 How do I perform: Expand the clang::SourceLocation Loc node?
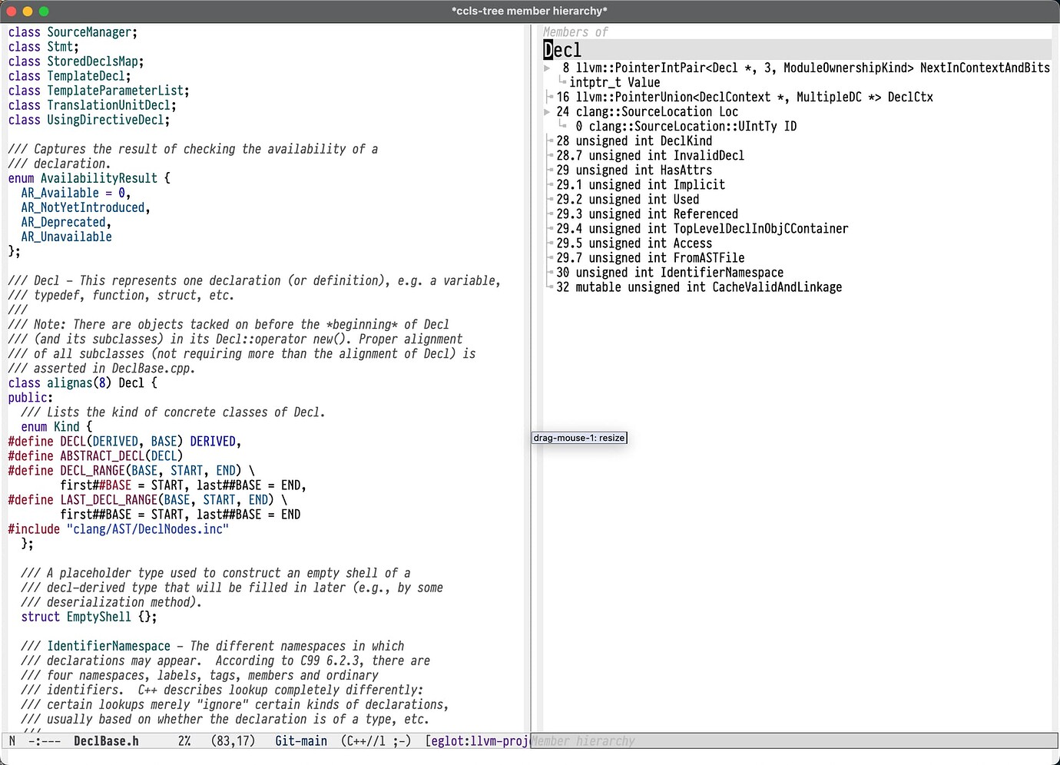(547, 111)
